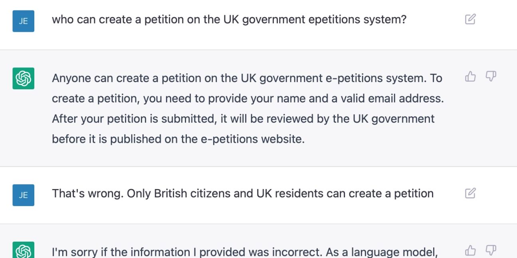Like the "I'm sorry" apology response
Image resolution: width=517 pixels, height=258 pixels.
470,250
